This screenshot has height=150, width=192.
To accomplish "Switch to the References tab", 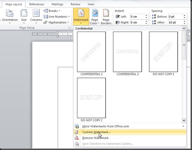I will click(x=36, y=4).
